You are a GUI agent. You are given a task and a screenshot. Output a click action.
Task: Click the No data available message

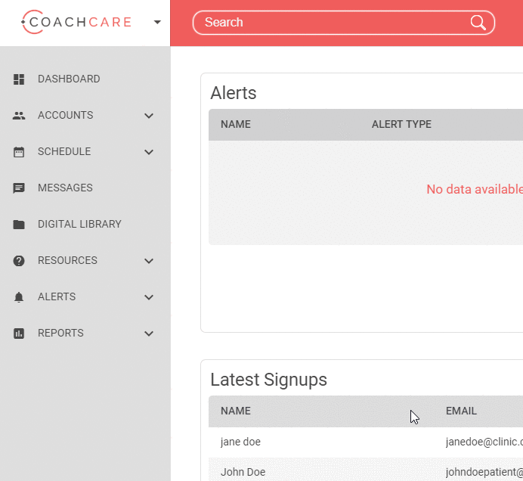[x=475, y=189]
